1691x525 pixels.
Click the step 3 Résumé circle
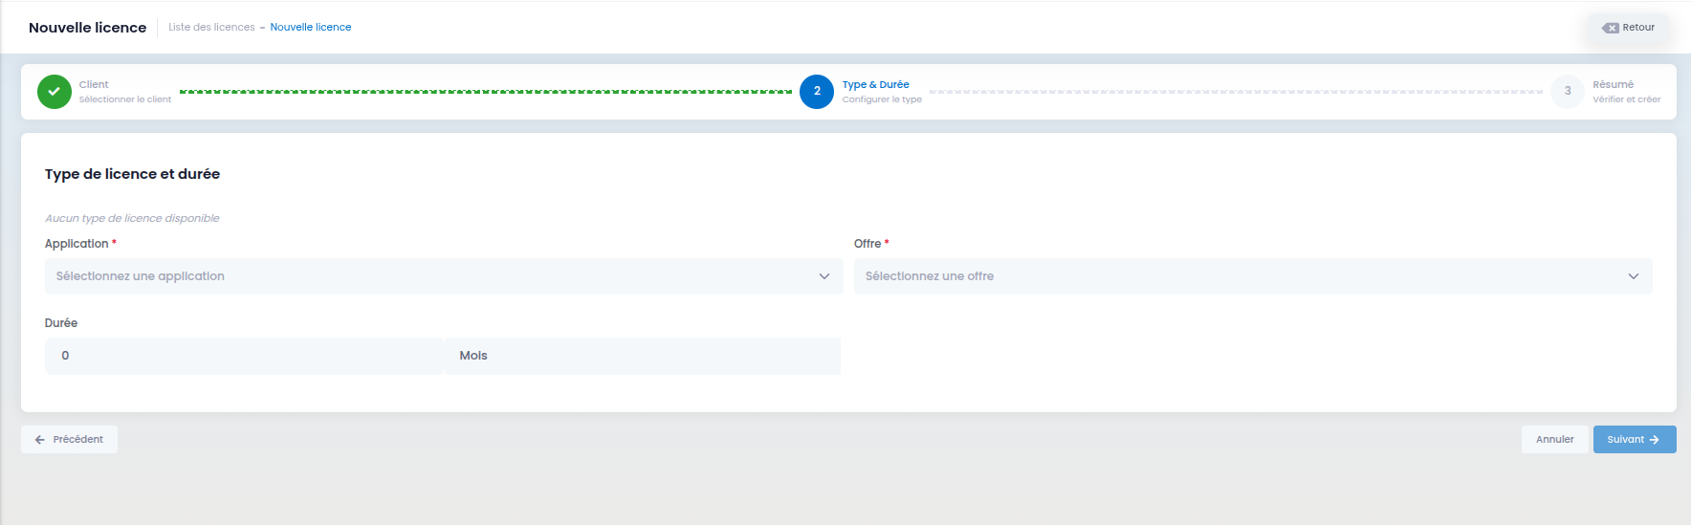[x=1568, y=92]
